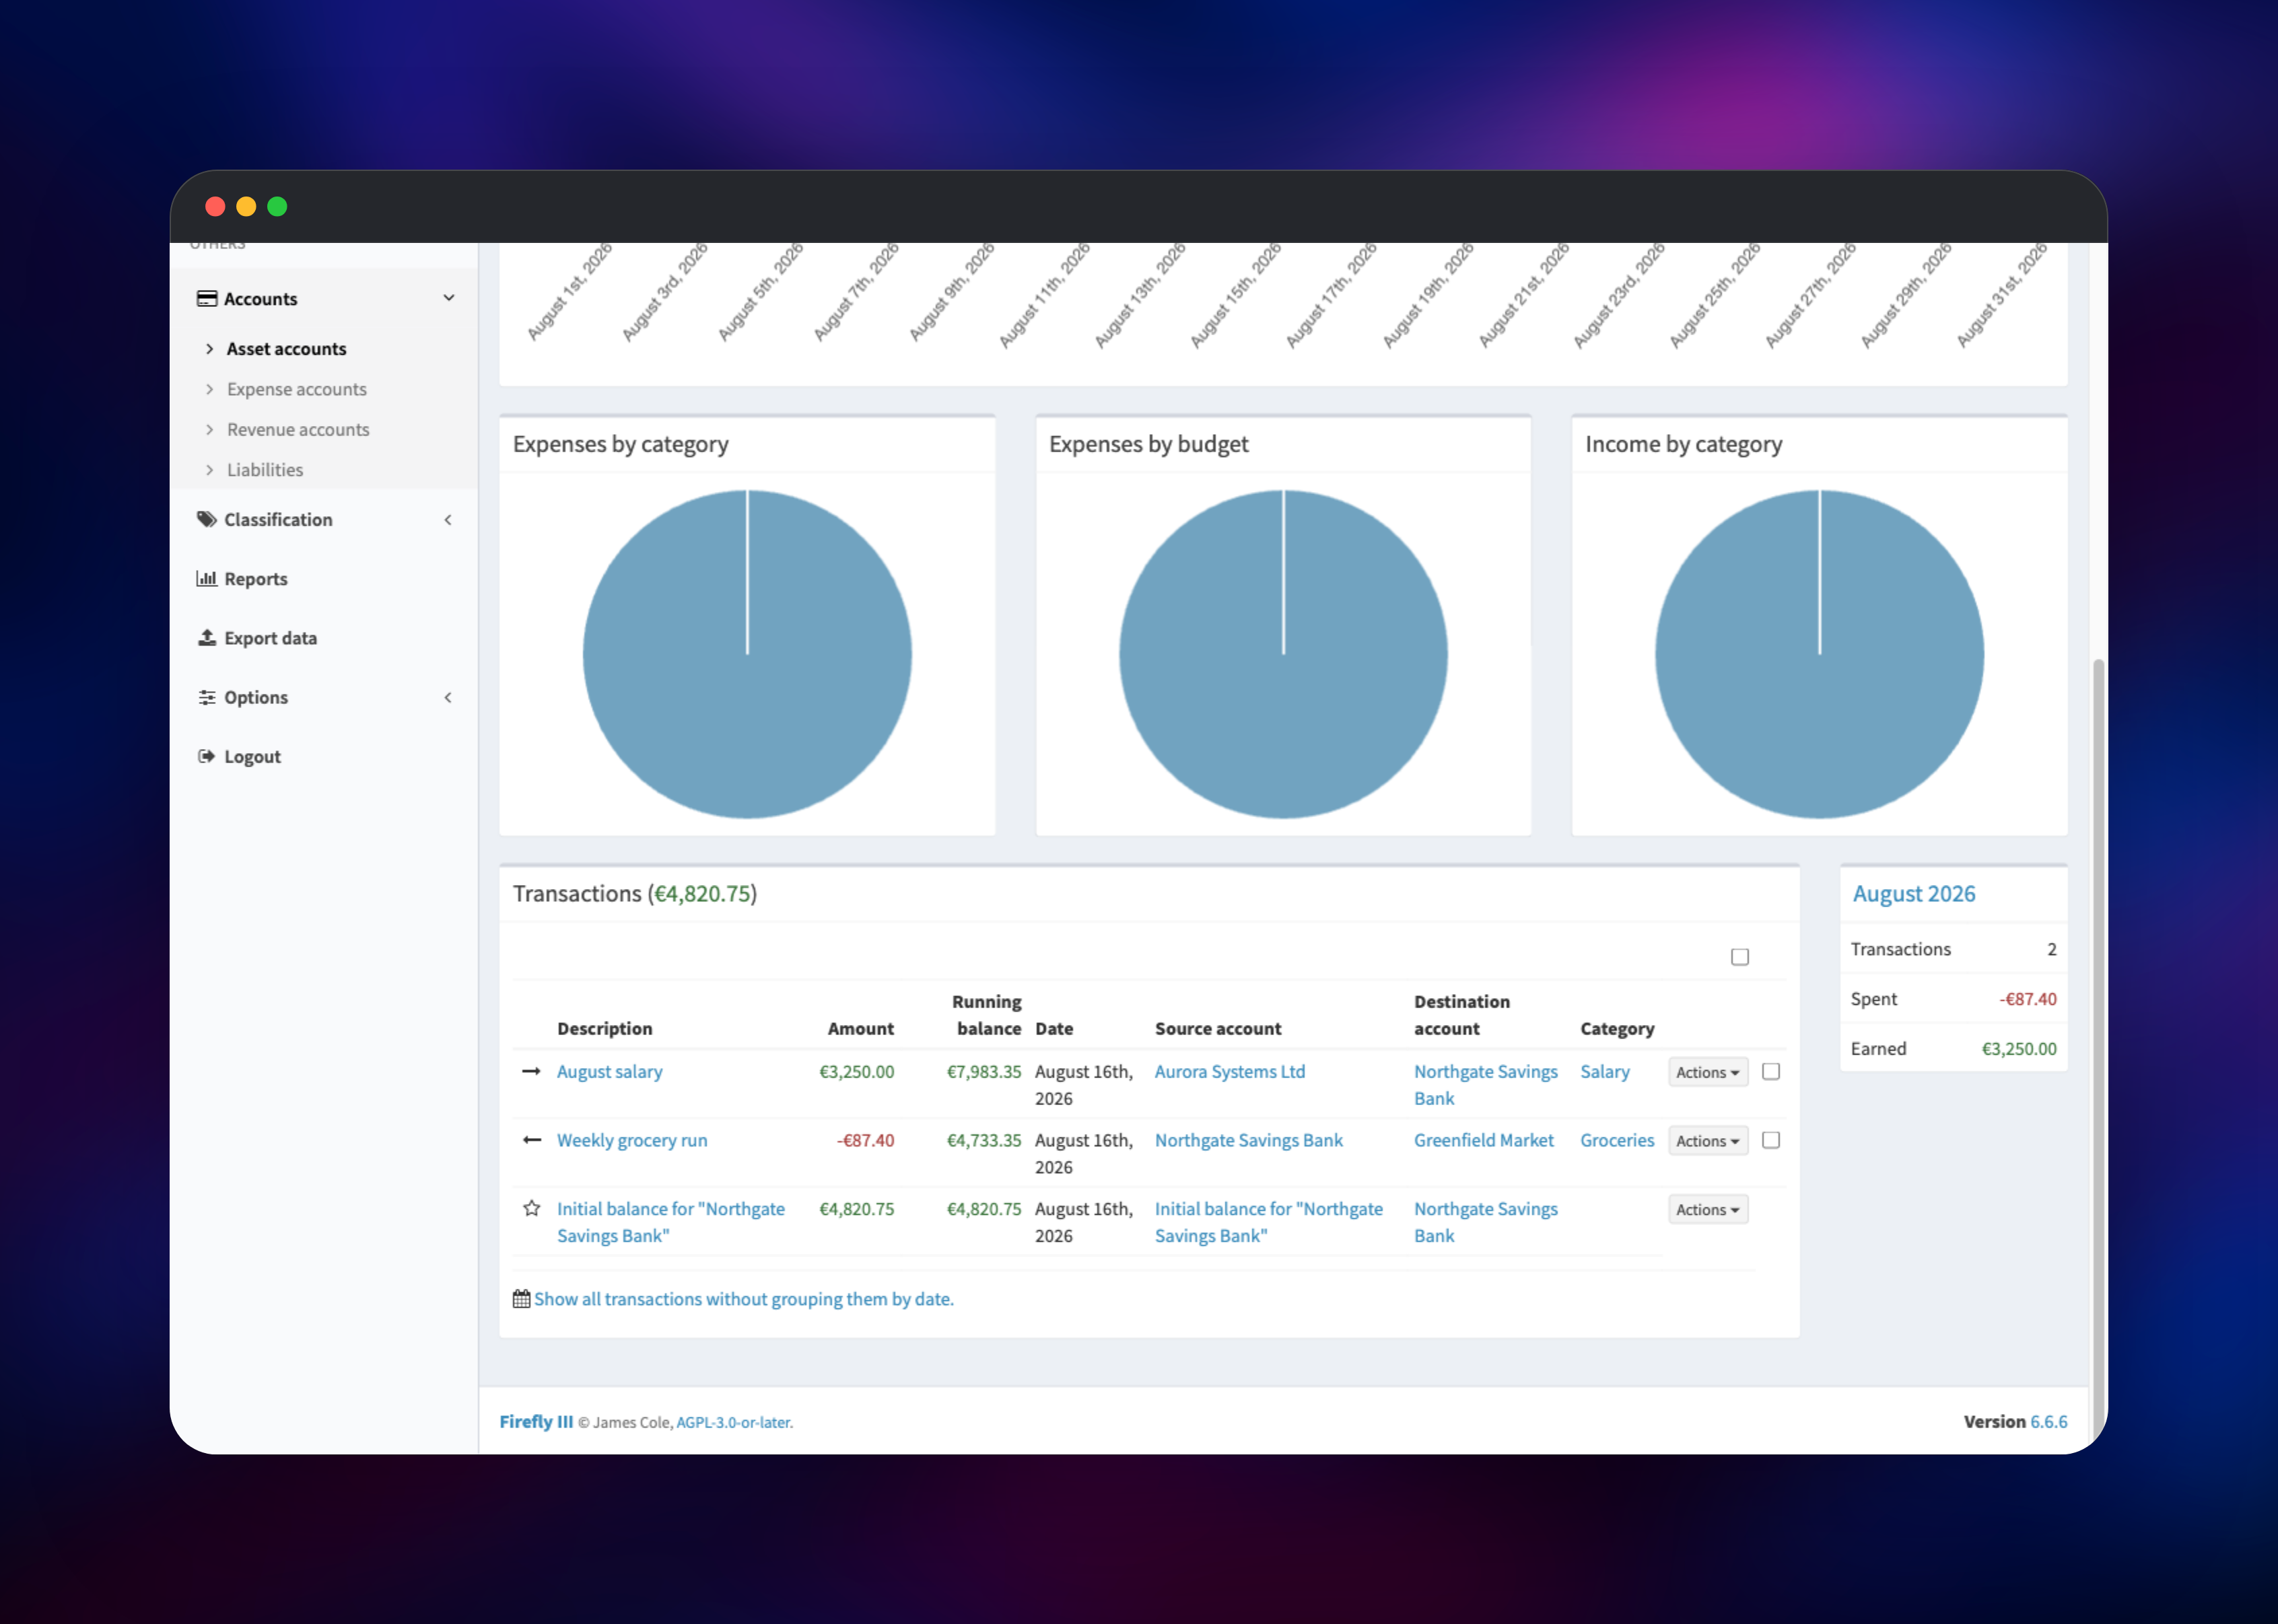The image size is (2278, 1624).
Task: Open Actions dropdown for August salary
Action: (x=1708, y=1072)
